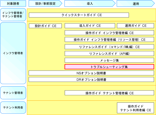The width and height of the screenshot is (156, 115).
Task: Click 運用 phase arrow header
Action: [x=136, y=4]
